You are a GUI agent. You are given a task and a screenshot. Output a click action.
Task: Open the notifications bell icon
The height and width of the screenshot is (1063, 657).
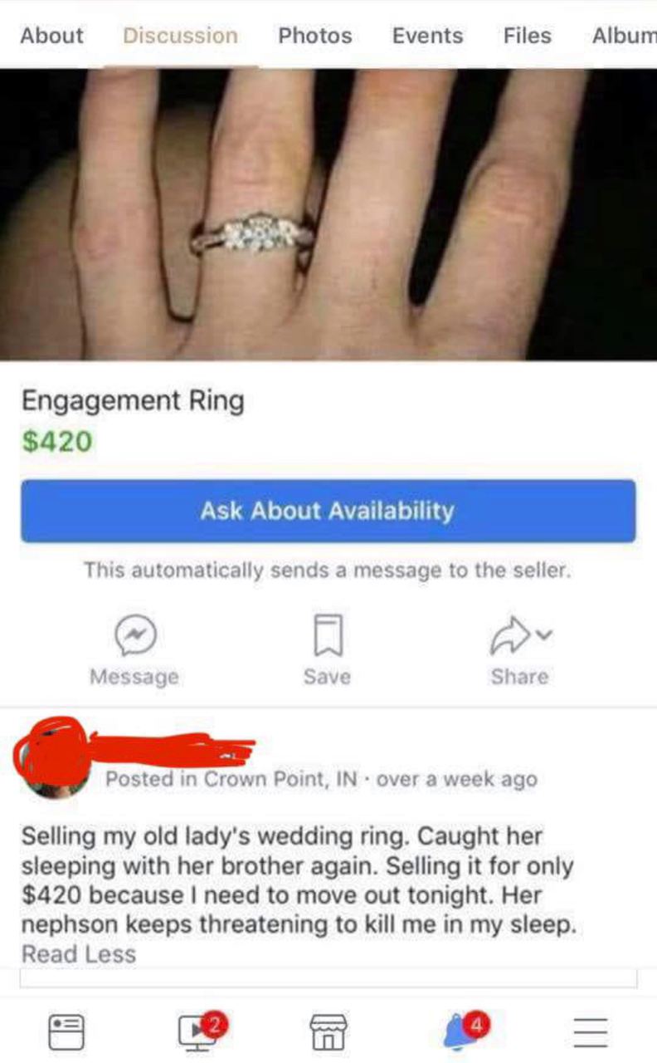point(460,1031)
